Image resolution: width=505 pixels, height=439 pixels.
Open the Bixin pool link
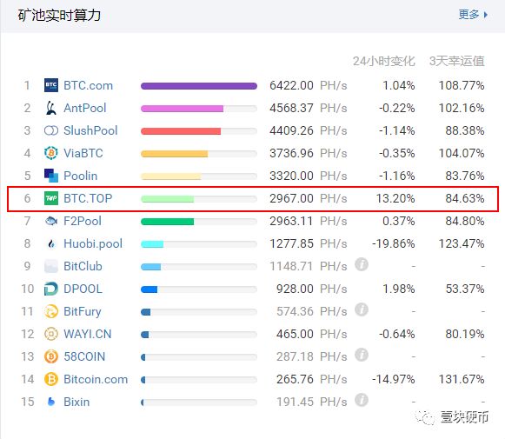[76, 402]
